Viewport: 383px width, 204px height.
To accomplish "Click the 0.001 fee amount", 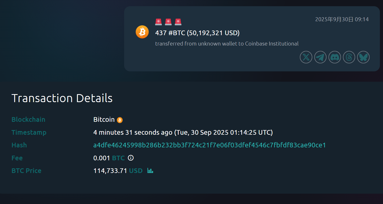I will [x=102, y=158].
